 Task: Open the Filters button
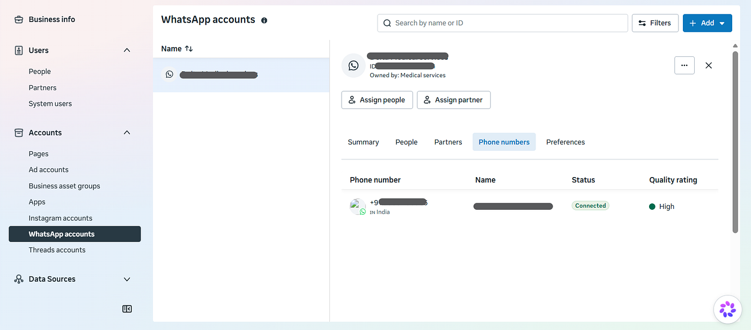point(655,23)
